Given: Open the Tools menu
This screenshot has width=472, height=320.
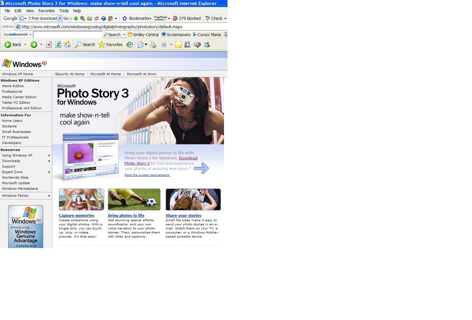Looking at the screenshot, I should point(64,11).
